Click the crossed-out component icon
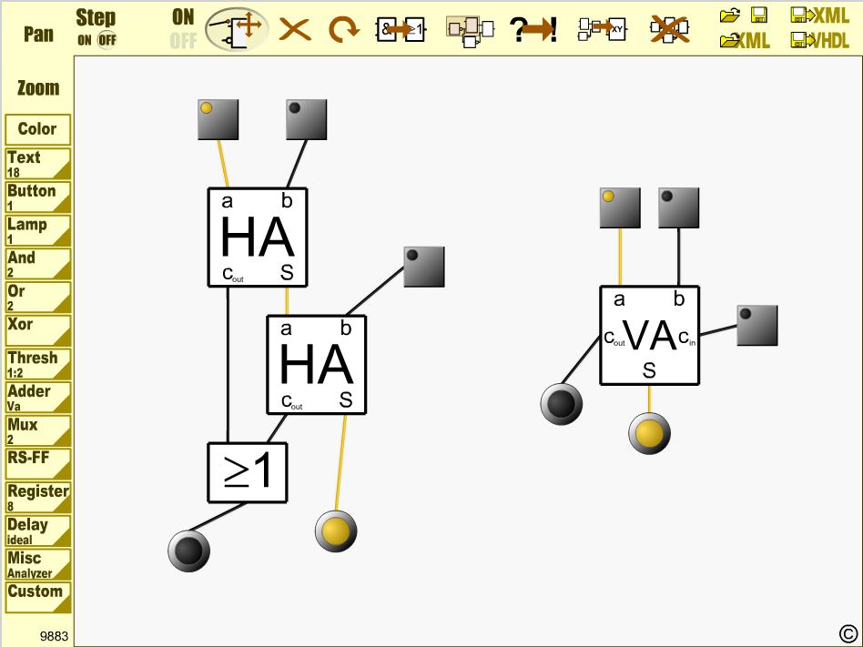 click(x=669, y=29)
